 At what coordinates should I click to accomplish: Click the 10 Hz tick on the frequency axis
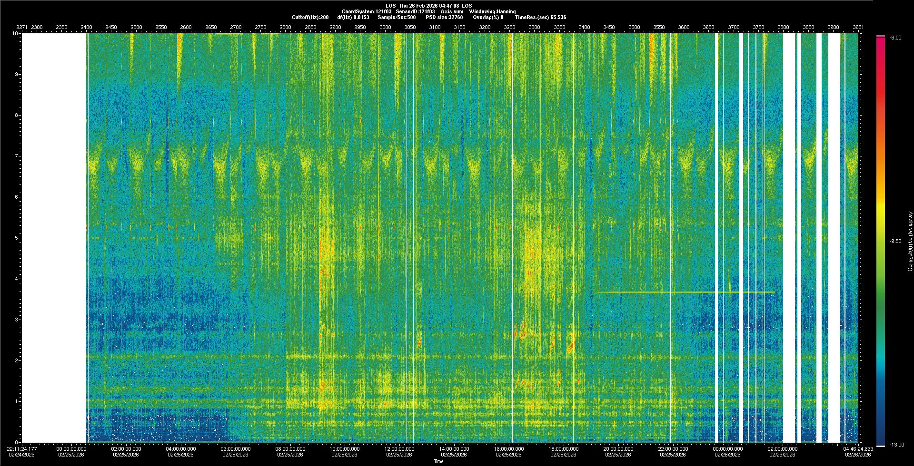click(15, 34)
